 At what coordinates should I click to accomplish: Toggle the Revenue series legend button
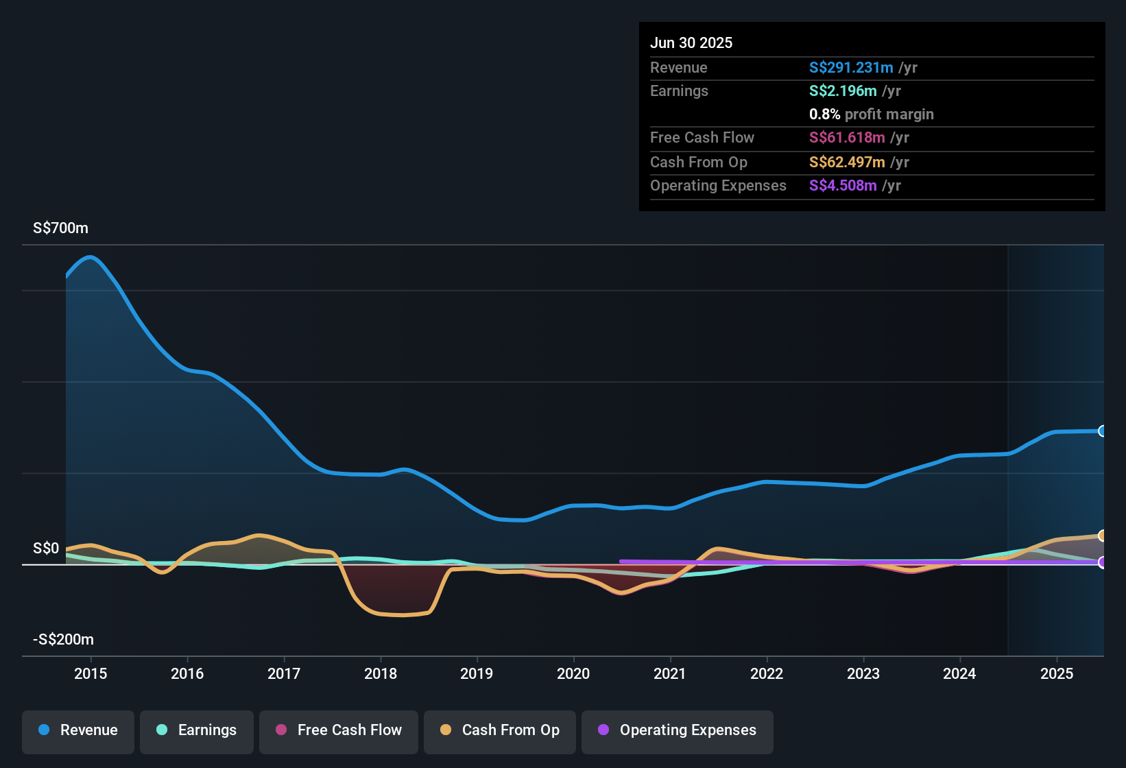click(78, 732)
